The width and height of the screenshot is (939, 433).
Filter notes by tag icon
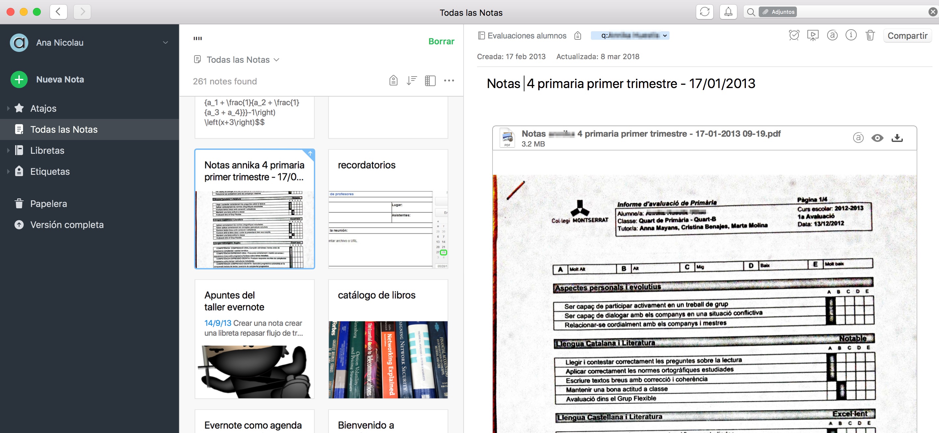pyautogui.click(x=393, y=80)
